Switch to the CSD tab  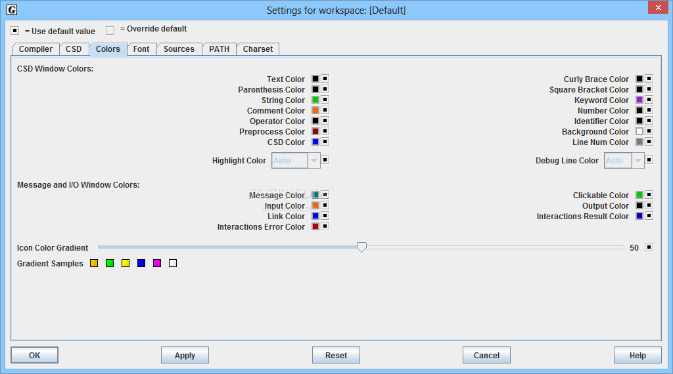74,49
